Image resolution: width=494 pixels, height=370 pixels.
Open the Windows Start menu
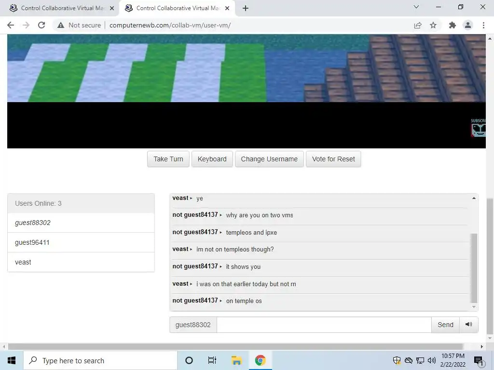coord(12,360)
